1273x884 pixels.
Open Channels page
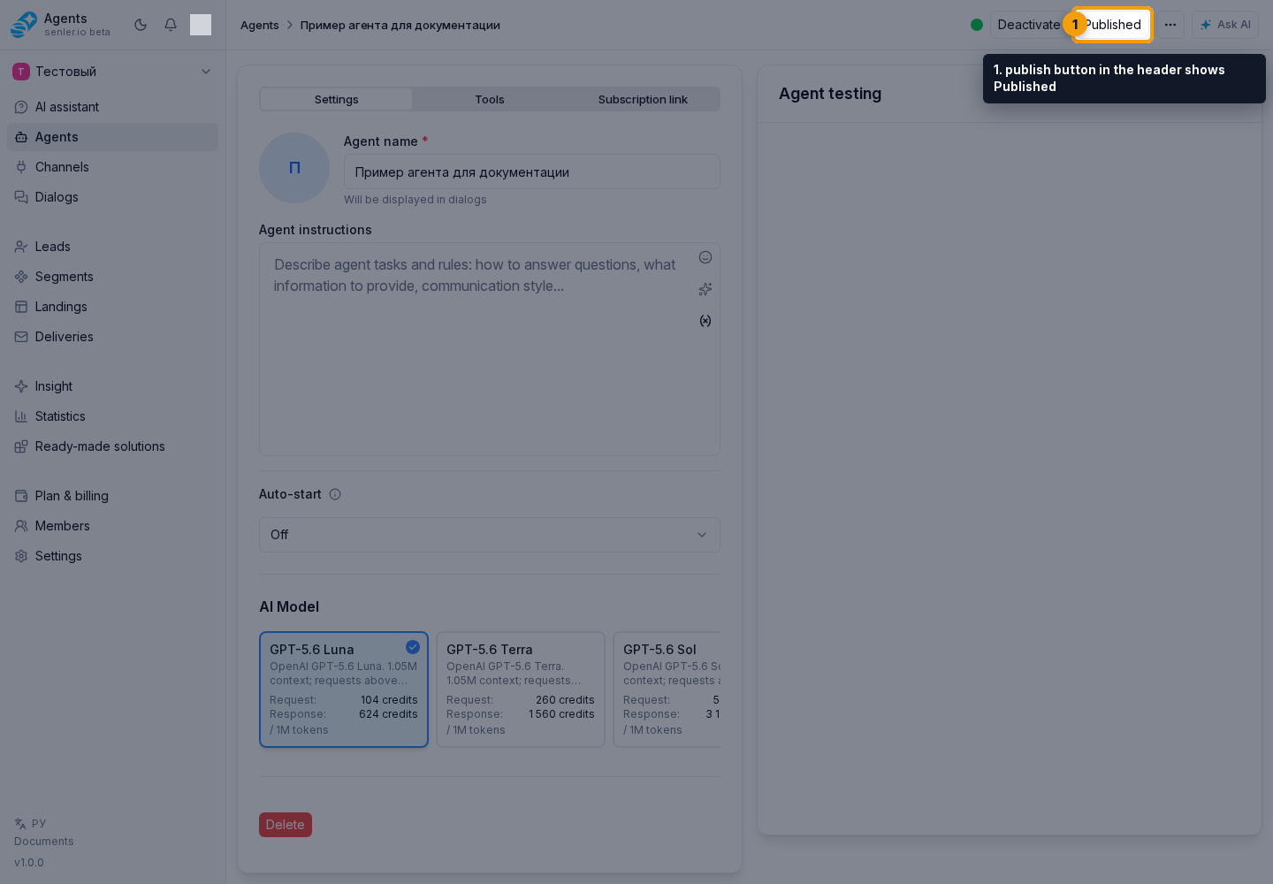pos(112,167)
